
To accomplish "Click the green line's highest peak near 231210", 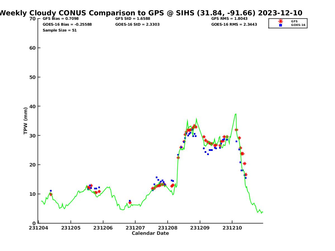I will (x=236, y=114).
